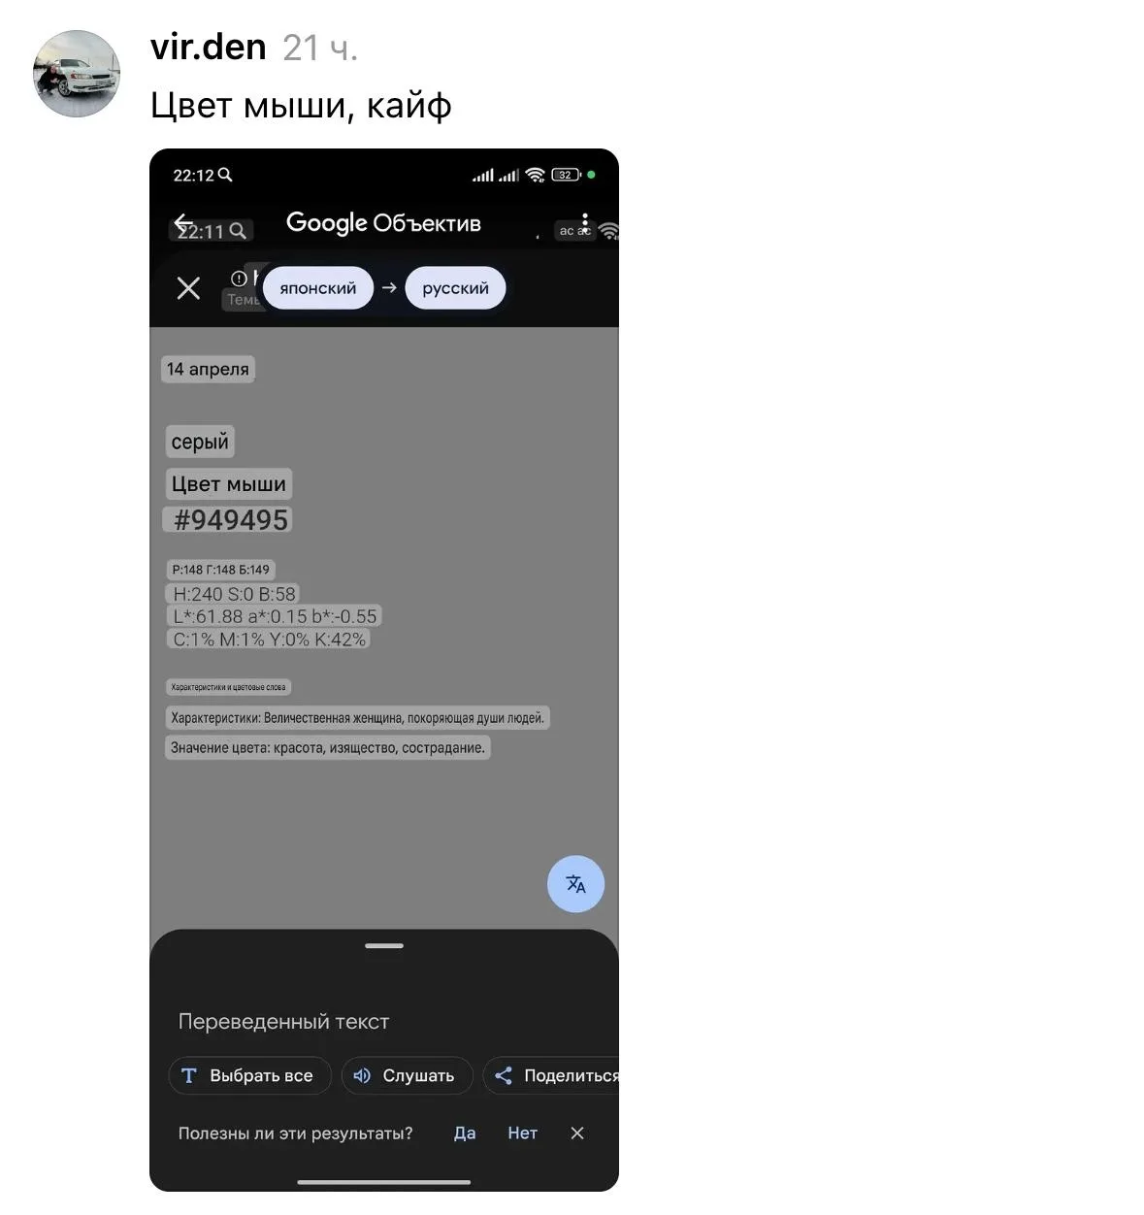Screen dimensions: 1144x1215
Task: Select the translated hex code #949495
Action: click(x=229, y=520)
